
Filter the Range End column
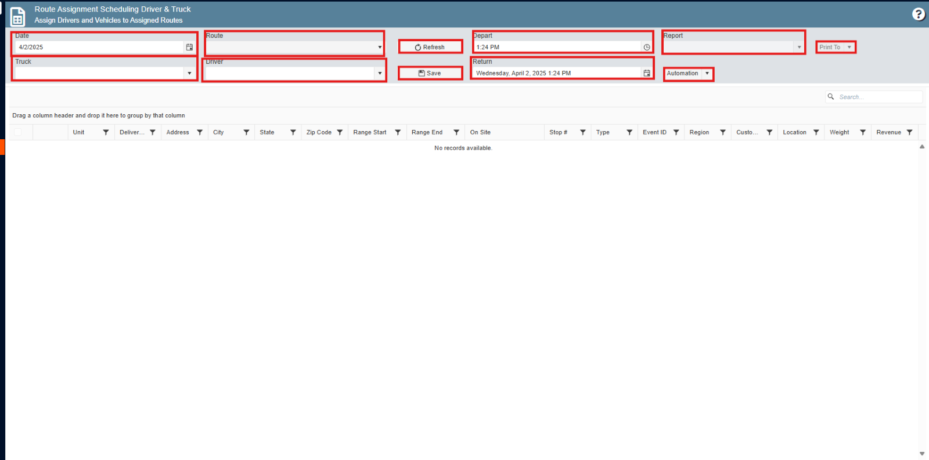tap(456, 132)
